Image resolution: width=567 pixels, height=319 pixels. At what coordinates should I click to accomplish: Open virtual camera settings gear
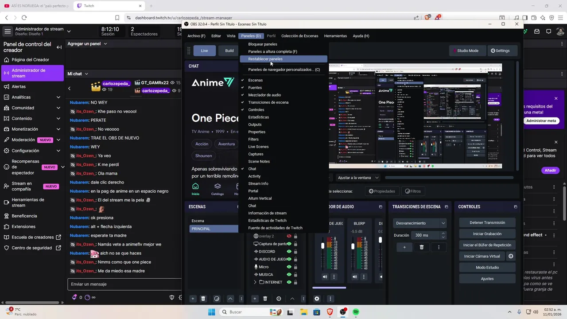511,256
